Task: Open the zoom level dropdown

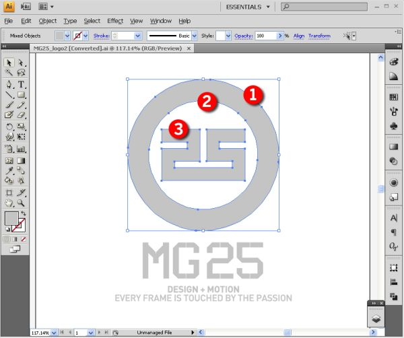Action: [54, 333]
